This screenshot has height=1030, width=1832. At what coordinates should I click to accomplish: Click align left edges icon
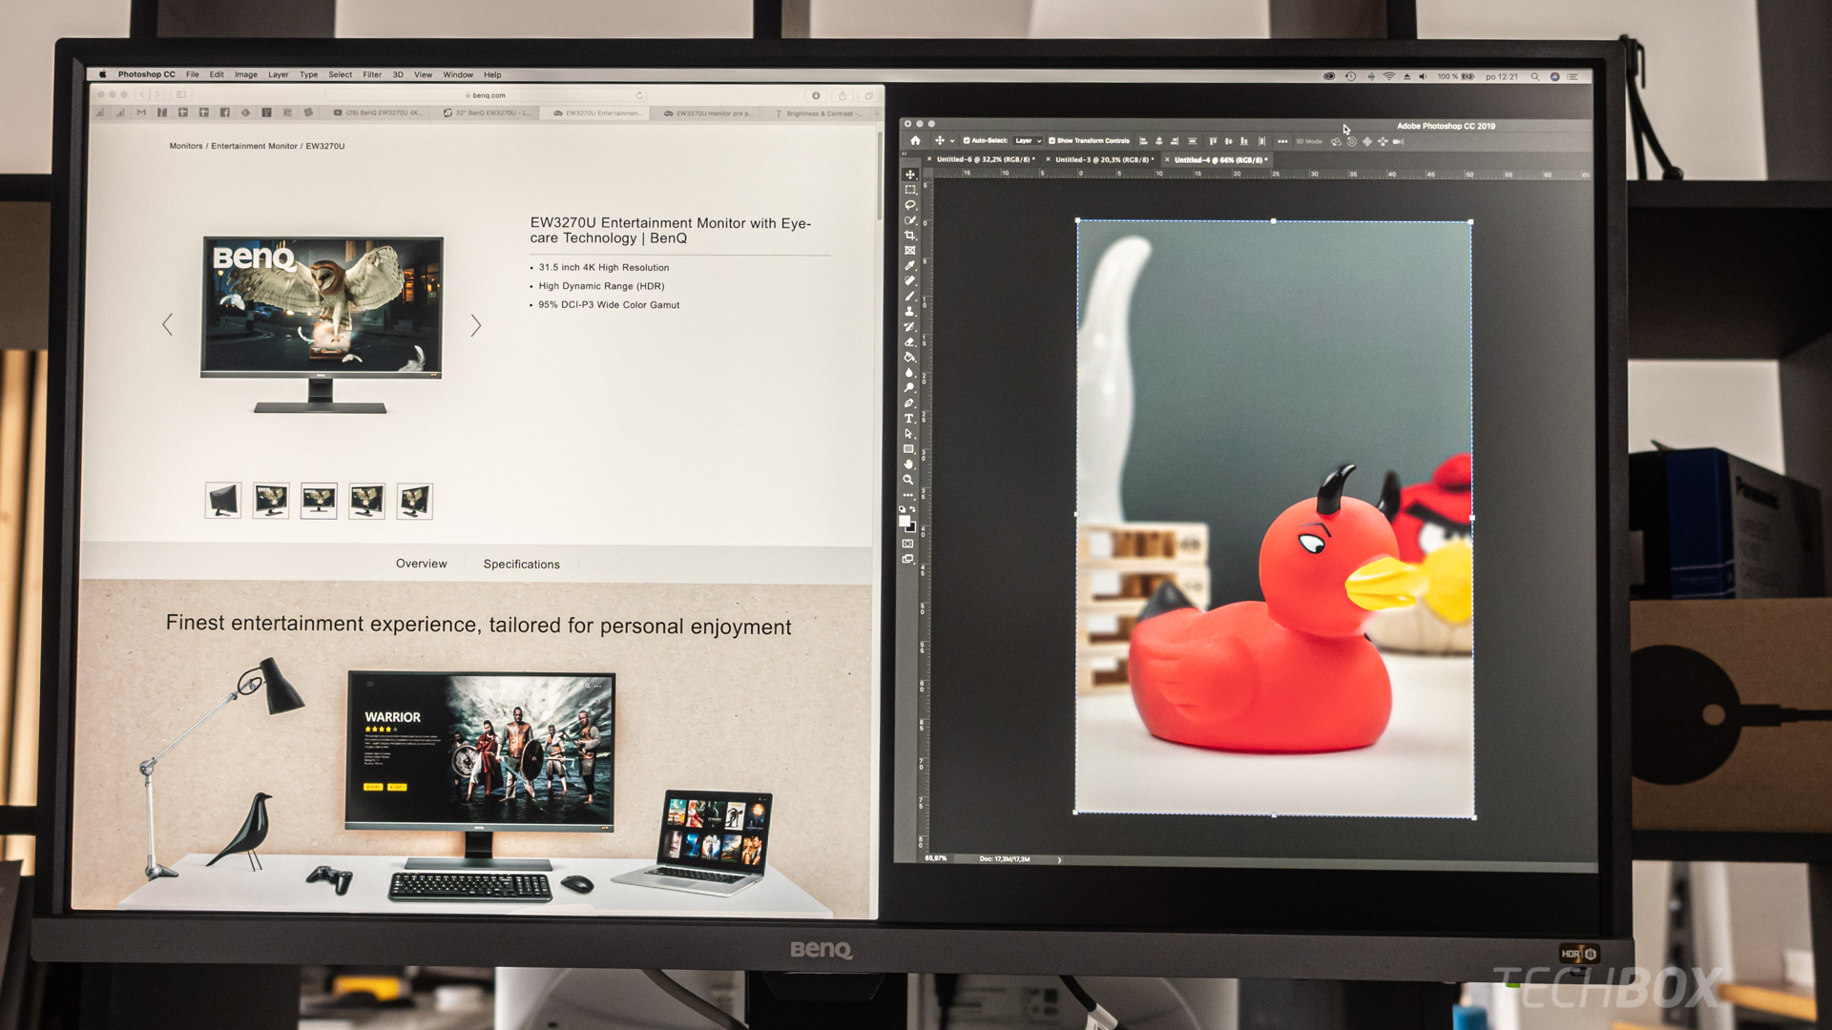tap(1143, 141)
